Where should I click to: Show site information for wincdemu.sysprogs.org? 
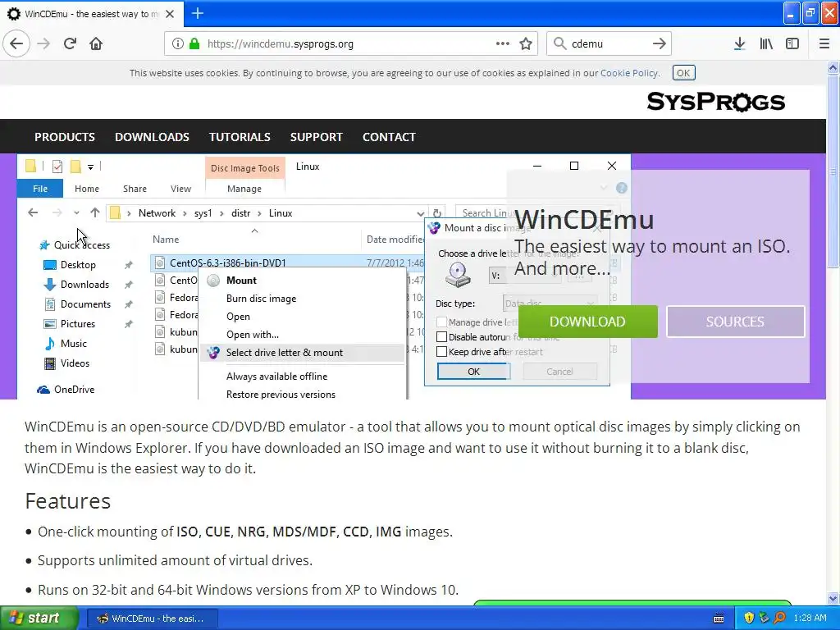click(178, 43)
